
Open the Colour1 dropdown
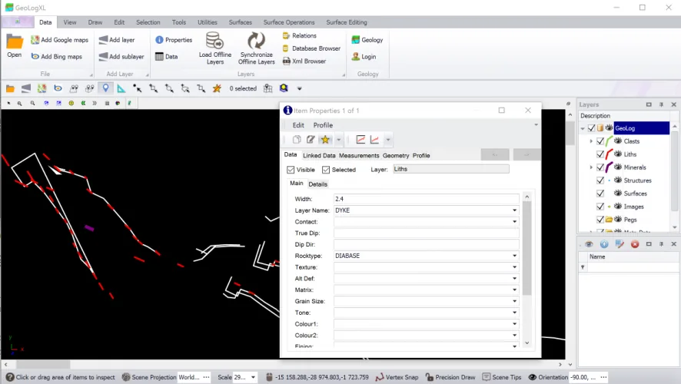coord(514,323)
